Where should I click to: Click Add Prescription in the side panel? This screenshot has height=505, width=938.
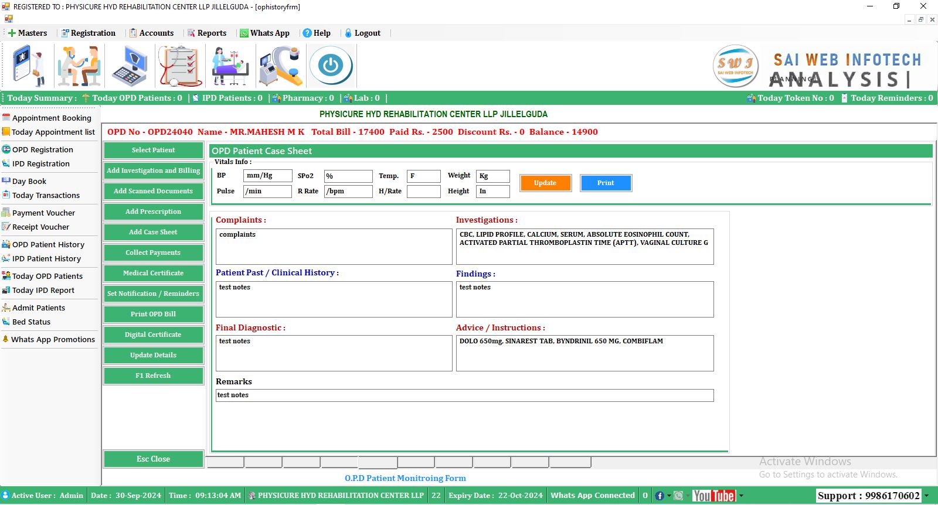153,211
